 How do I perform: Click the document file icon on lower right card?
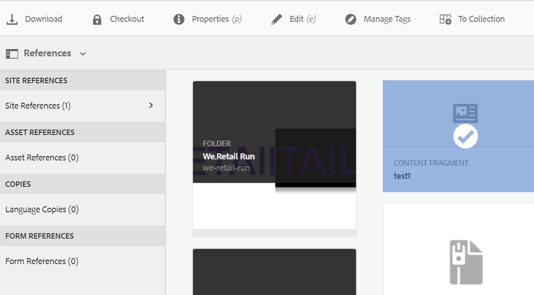466,262
